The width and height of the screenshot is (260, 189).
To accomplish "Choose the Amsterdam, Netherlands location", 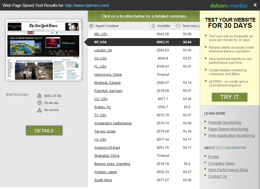I will click(113, 123).
